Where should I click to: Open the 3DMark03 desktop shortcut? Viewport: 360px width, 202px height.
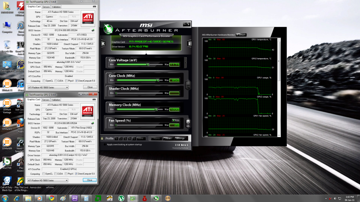[7, 124]
